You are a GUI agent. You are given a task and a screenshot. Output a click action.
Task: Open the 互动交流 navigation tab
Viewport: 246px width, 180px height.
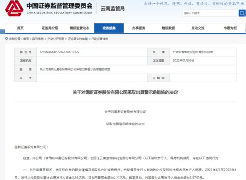(x=198, y=28)
